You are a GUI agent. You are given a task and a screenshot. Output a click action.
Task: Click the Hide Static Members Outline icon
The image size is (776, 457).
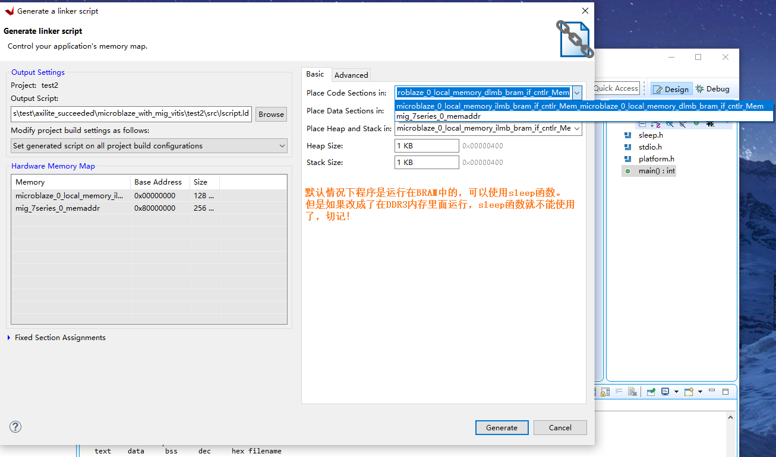pos(682,124)
